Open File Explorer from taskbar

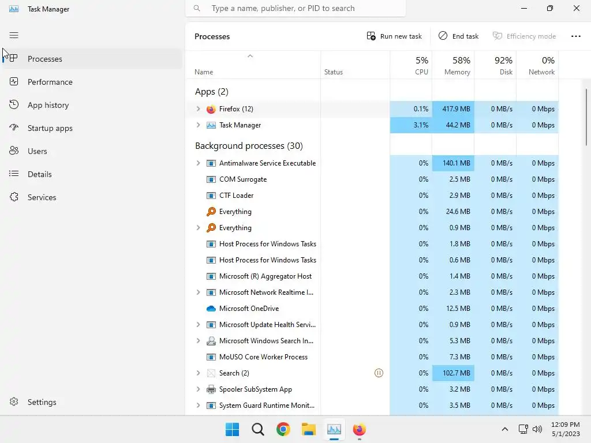pyautogui.click(x=309, y=429)
